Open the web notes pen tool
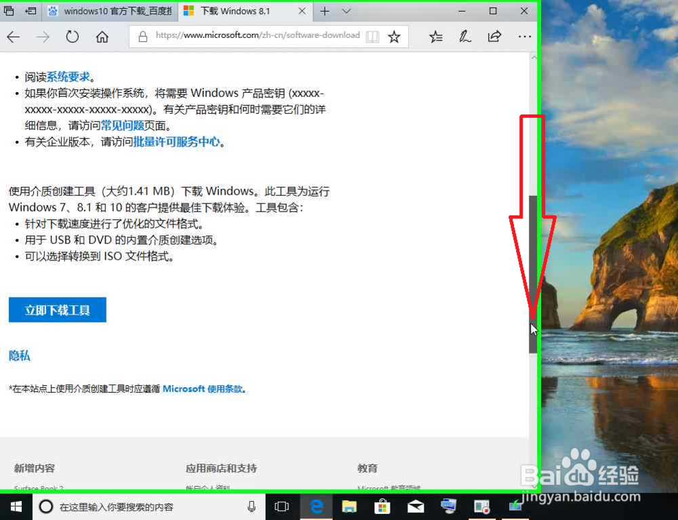This screenshot has height=520, width=678. 465,37
